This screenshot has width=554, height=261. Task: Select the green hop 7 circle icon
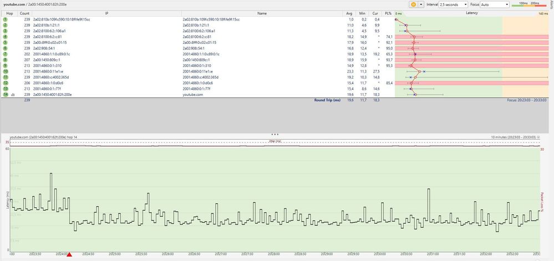[x=6, y=54]
